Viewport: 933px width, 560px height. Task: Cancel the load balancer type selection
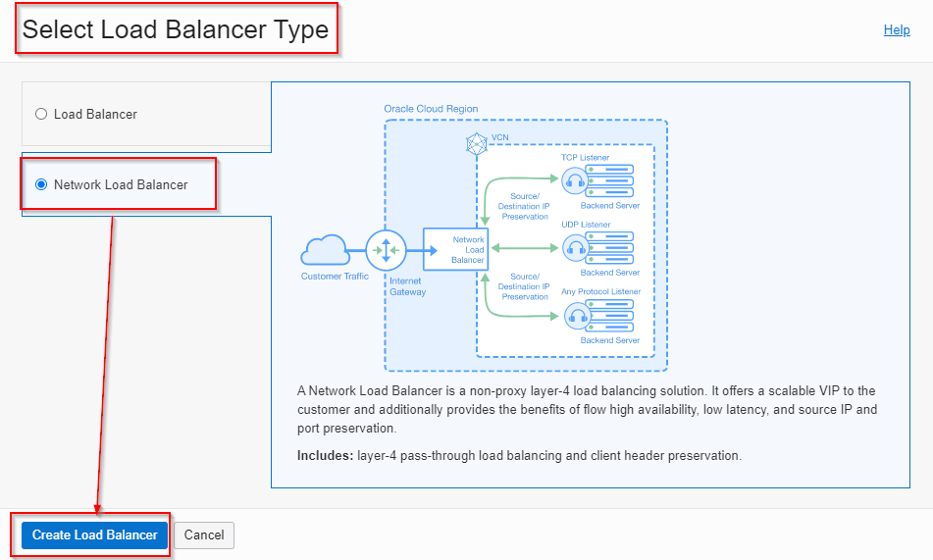click(x=204, y=535)
